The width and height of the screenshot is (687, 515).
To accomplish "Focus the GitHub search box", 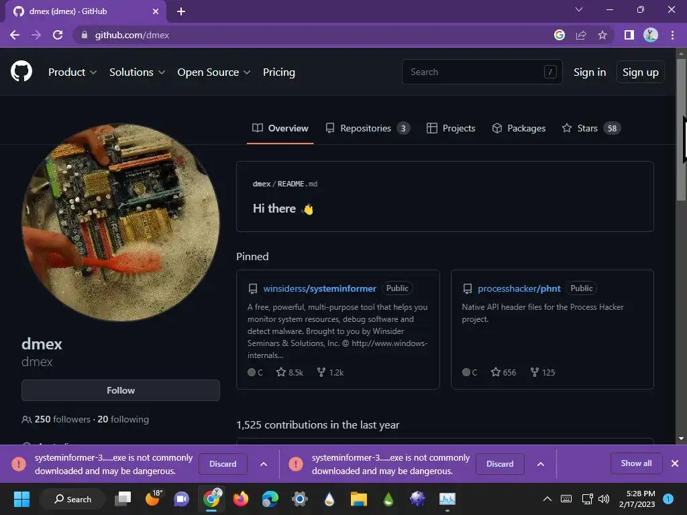I will (482, 72).
